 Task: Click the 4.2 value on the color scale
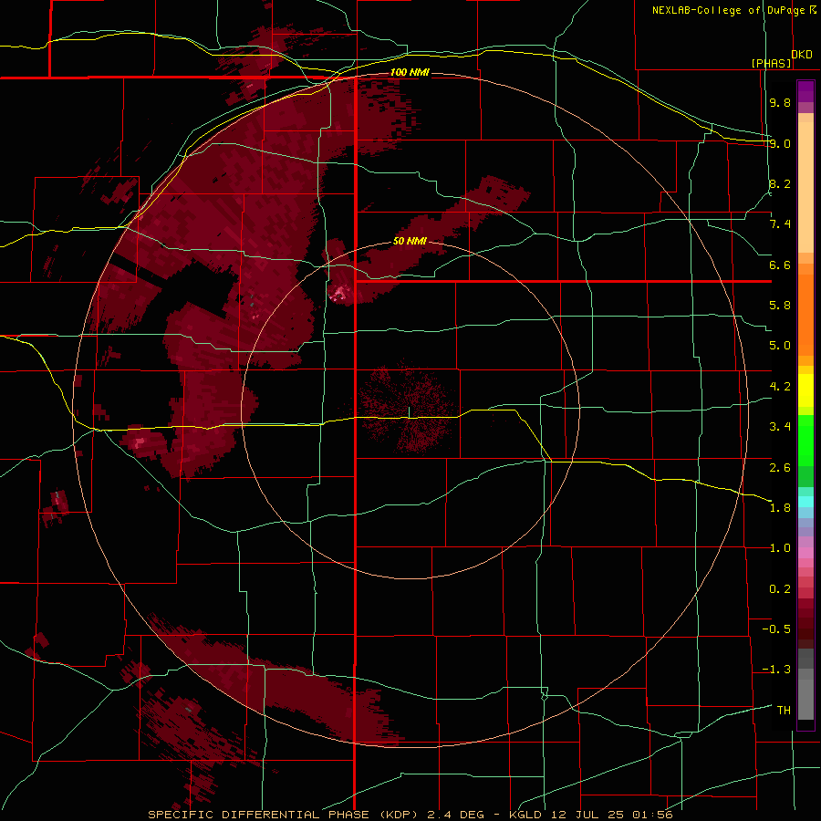pos(780,387)
